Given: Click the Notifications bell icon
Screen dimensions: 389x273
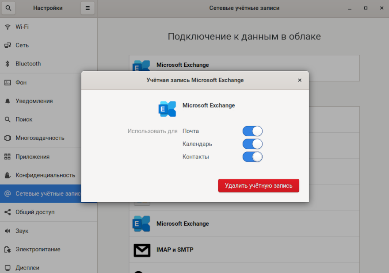Looking at the screenshot, I should point(8,101).
